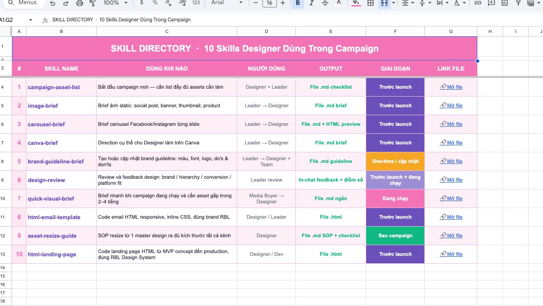The width and height of the screenshot is (543, 306).
Task: Click the green 'Sau campaign' cell
Action: tap(395, 236)
